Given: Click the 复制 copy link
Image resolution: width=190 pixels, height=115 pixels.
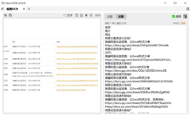Looking at the screenshot, I should click(x=183, y=23).
